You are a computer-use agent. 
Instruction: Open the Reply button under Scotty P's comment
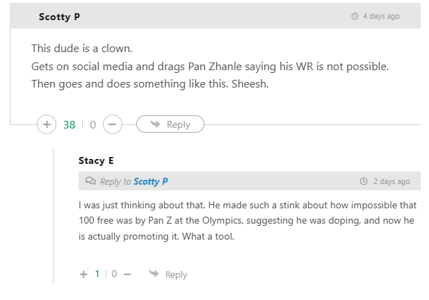tap(170, 124)
